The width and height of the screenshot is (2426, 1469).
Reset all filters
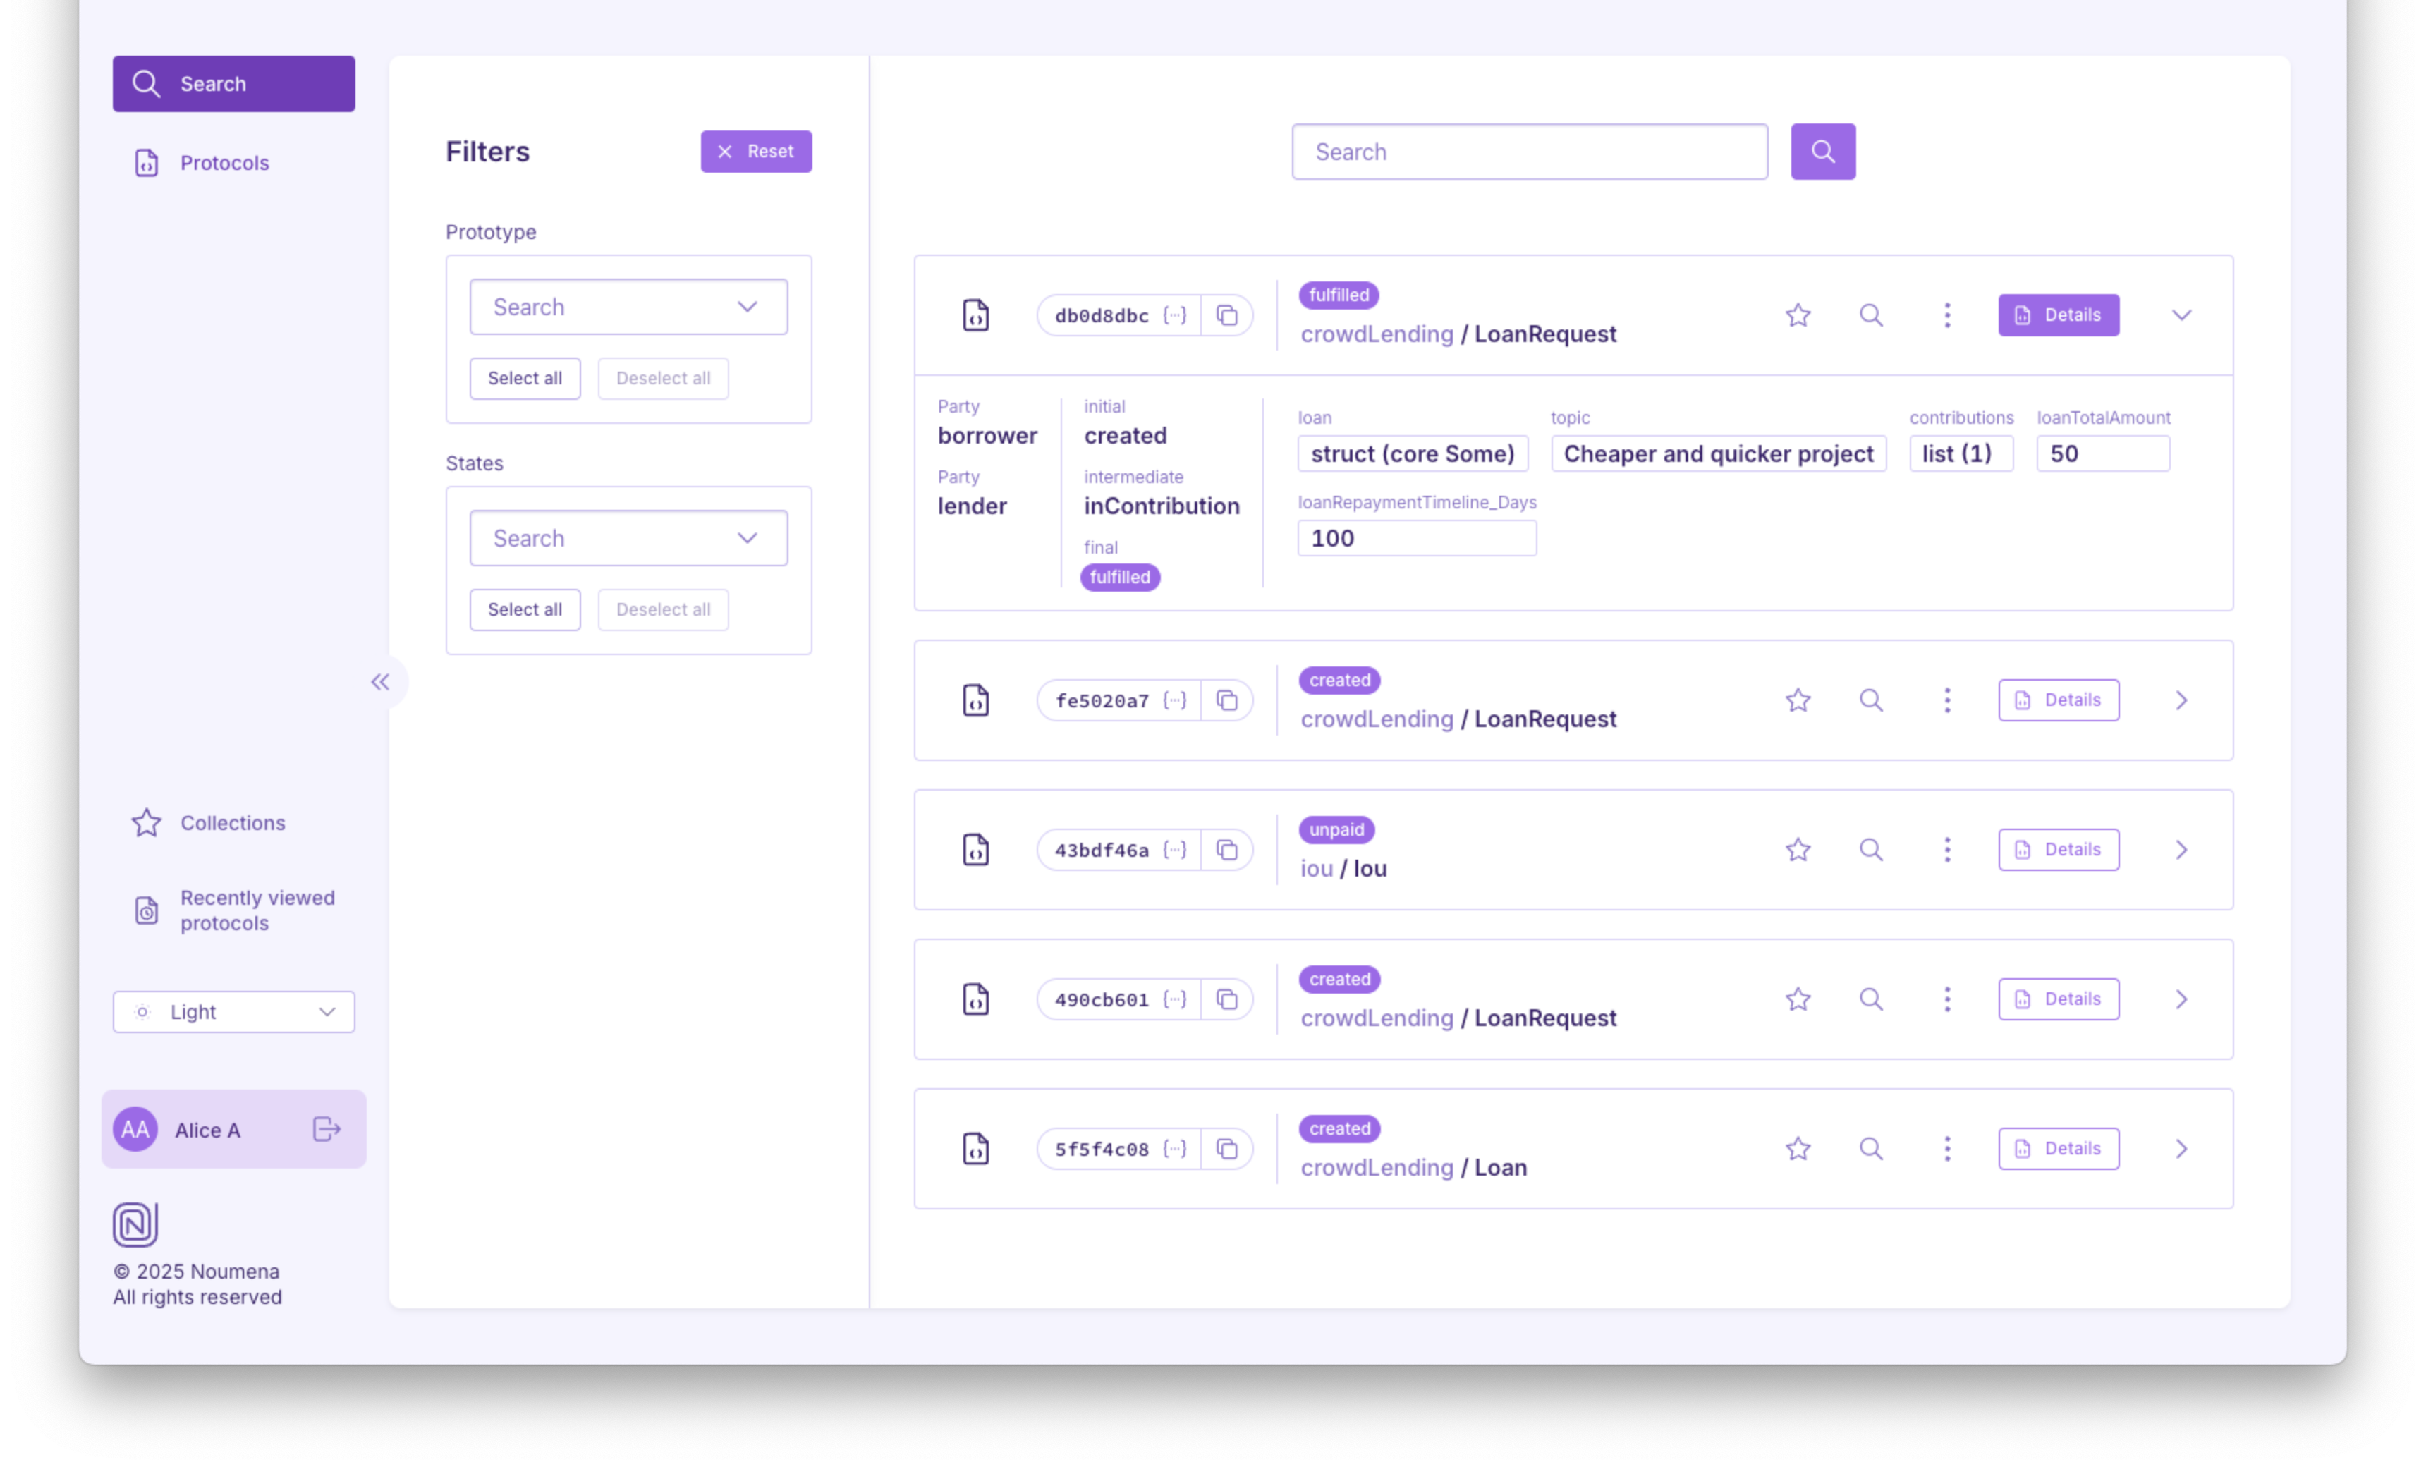tap(755, 152)
